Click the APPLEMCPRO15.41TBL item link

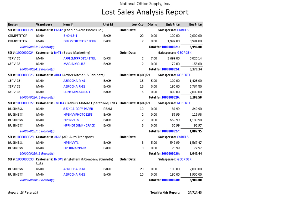79,58
